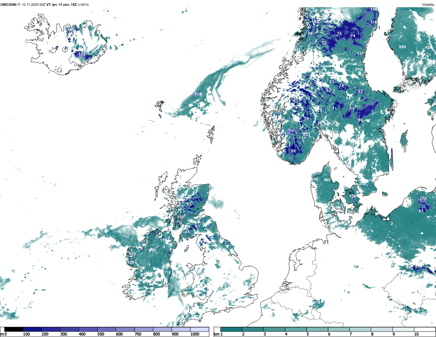Click the '10.11.2025 00Z' initialization time

point(33,4)
